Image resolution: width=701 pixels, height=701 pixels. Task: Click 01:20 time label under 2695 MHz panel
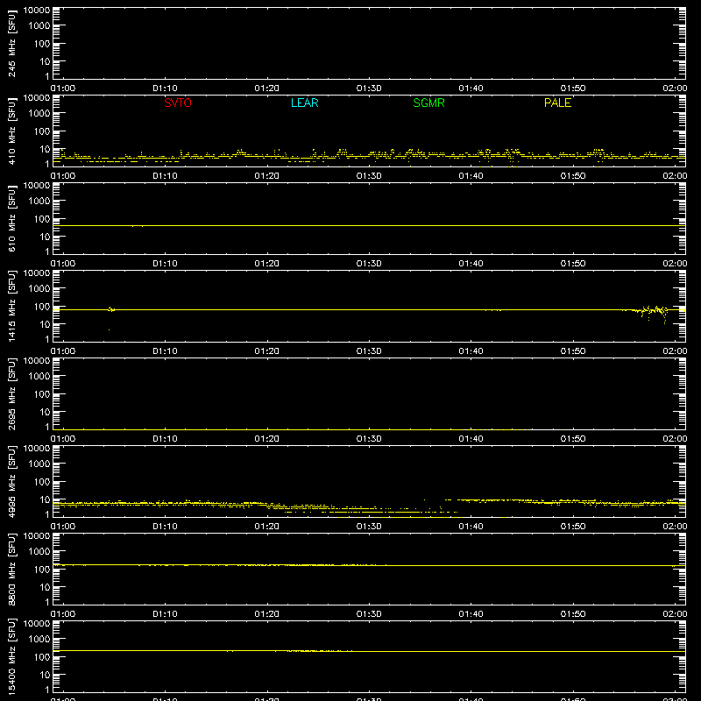point(267,439)
